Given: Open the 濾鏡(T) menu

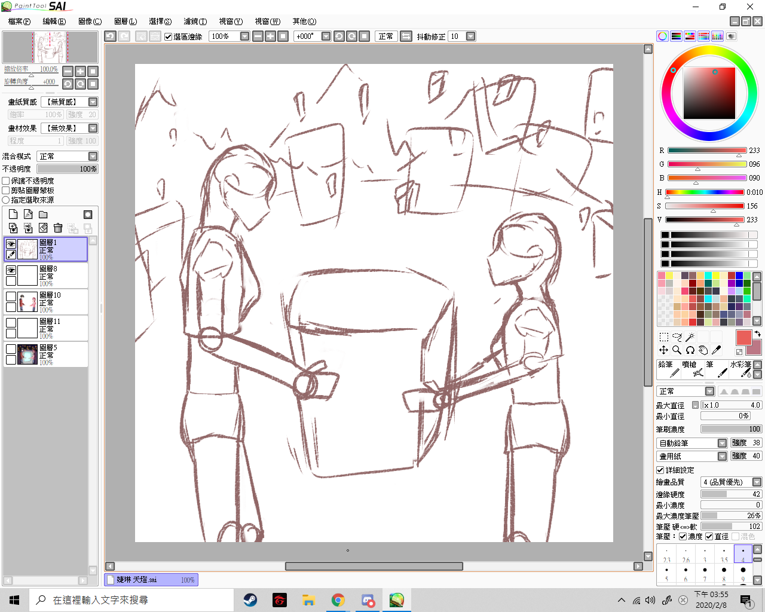Looking at the screenshot, I should pos(195,21).
